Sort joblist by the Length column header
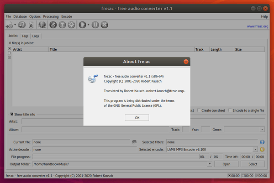Screen dimensions: 274x183 222,49
